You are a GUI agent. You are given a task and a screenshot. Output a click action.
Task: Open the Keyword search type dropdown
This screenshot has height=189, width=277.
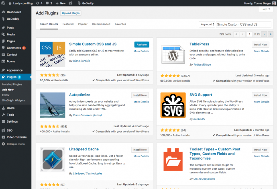[207, 24]
